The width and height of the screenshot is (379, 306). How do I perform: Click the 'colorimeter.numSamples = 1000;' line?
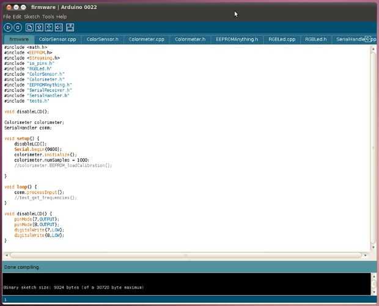tap(52, 160)
